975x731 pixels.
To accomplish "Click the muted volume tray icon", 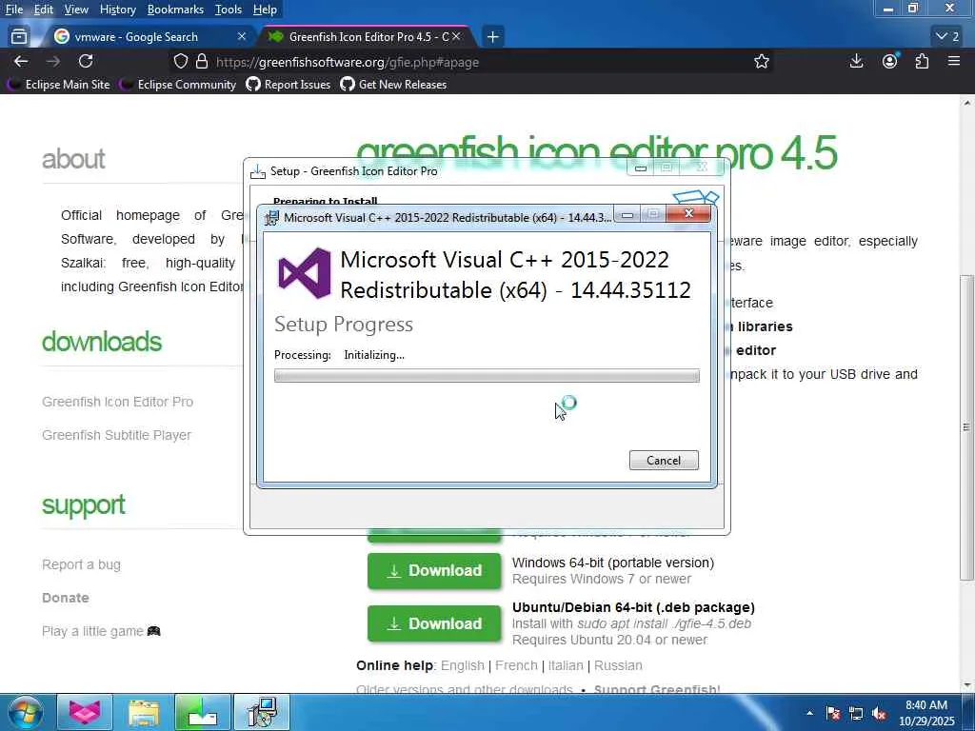I will tap(879, 713).
